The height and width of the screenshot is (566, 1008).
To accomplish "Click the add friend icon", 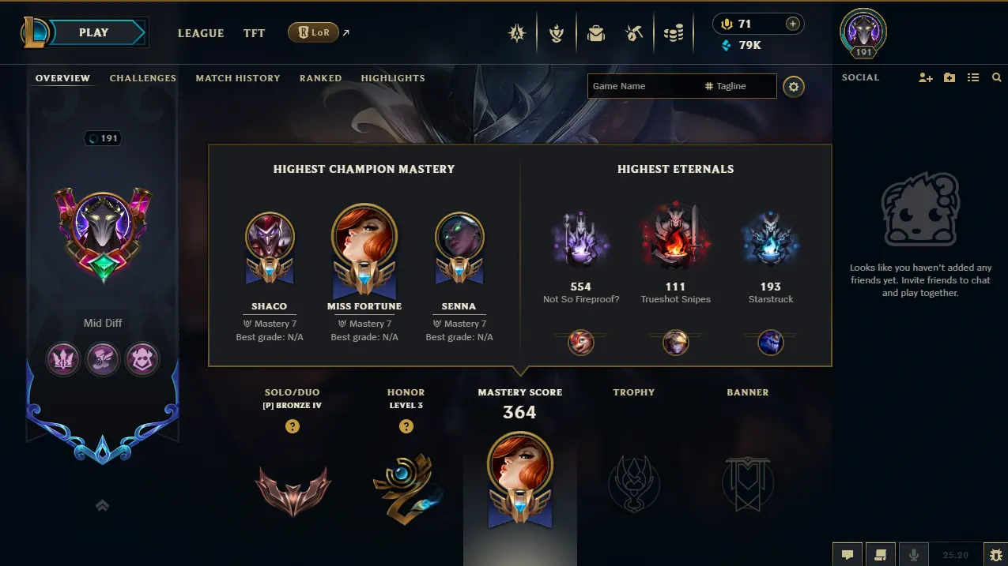I will pyautogui.click(x=925, y=77).
